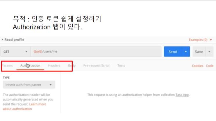Open the Code link
The width and height of the screenshot is (216, 121).
(210, 66)
